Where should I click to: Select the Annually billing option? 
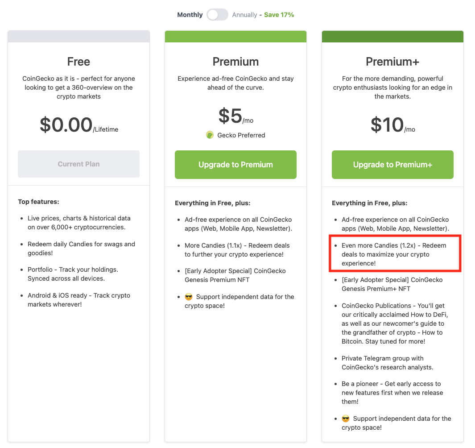coord(244,14)
